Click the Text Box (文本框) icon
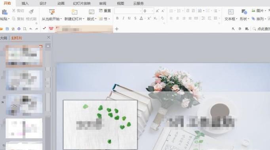The height and width of the screenshot is (150, 270). pos(231,12)
